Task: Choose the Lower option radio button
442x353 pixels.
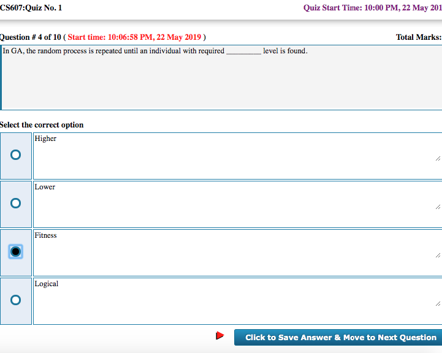Action: coord(16,203)
